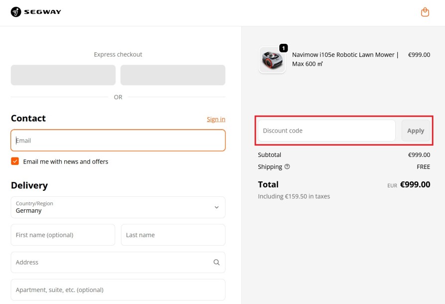Click the magnifier icon in Address field
The image size is (445, 304).
point(217,262)
